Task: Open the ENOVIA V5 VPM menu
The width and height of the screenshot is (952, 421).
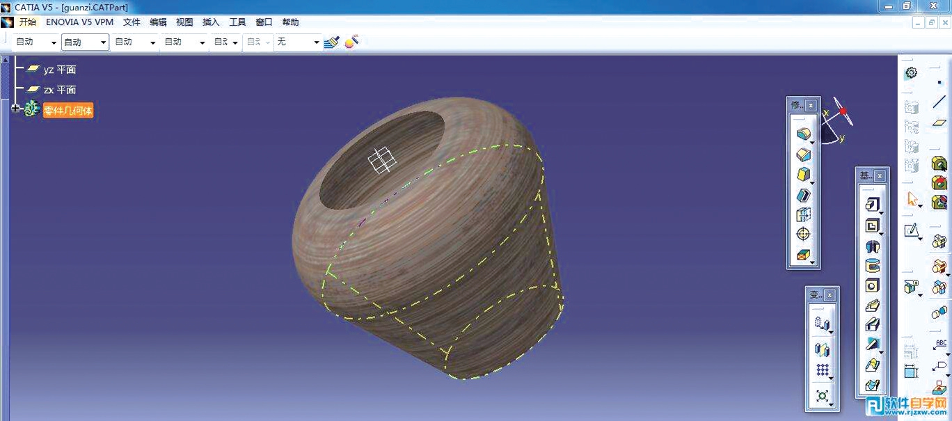Action: point(79,22)
